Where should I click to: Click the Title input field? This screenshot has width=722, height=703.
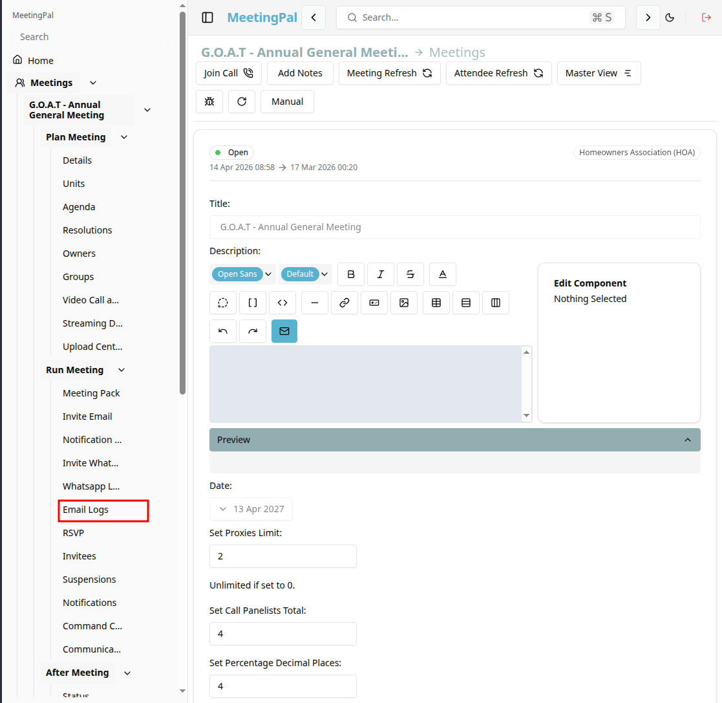coord(455,227)
